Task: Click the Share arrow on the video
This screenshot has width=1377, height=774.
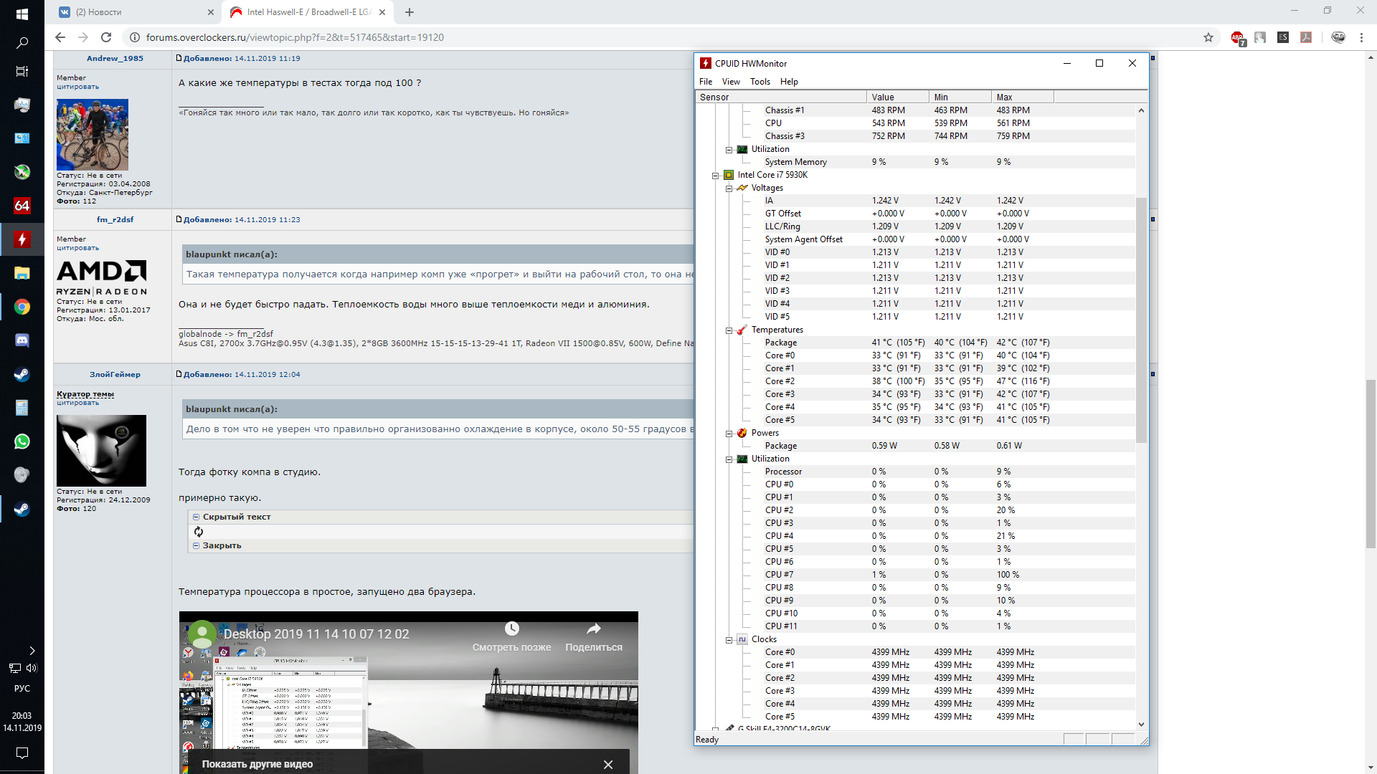Action: tap(593, 629)
